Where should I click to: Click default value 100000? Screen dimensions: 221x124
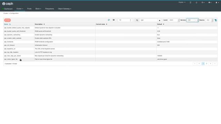(x=160, y=56)
